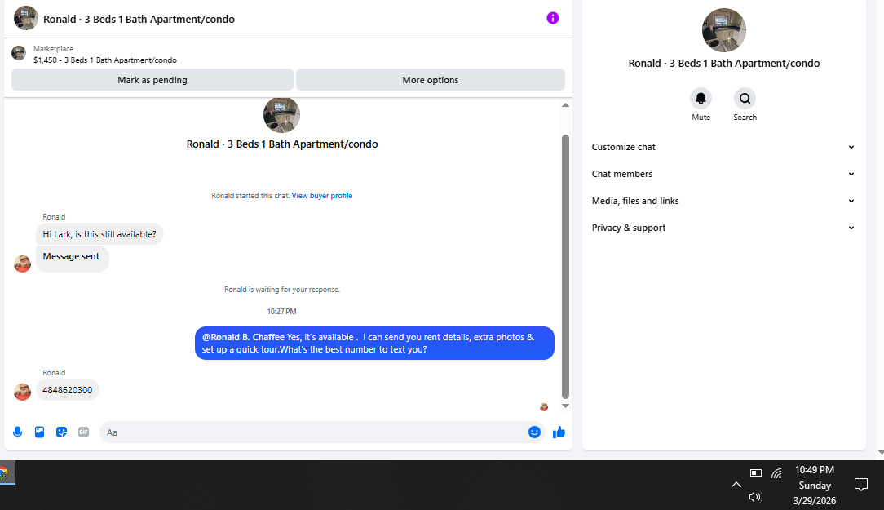The width and height of the screenshot is (884, 510).
Task: Select the "Message sent" bubble
Action: pyautogui.click(x=72, y=258)
